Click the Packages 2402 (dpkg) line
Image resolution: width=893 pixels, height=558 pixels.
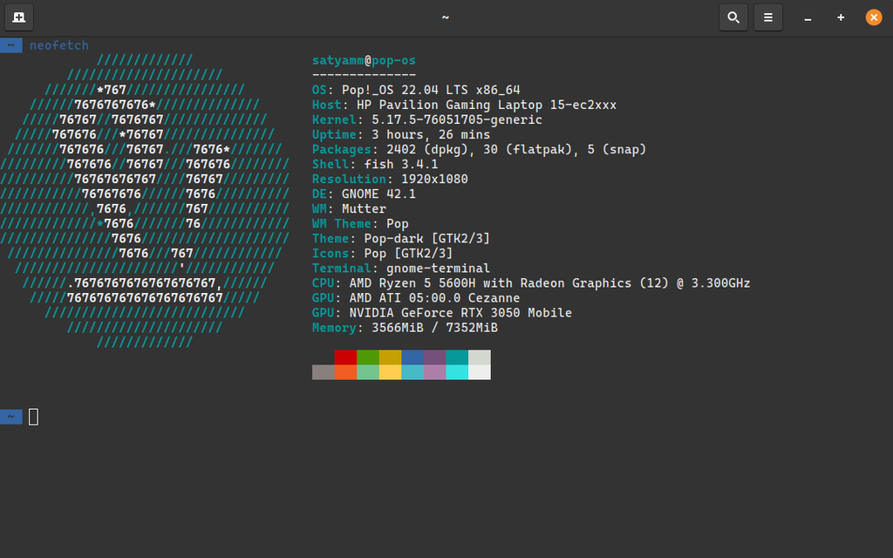tap(480, 149)
